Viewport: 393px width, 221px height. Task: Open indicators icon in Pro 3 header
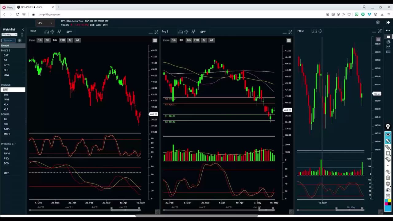click(314, 31)
